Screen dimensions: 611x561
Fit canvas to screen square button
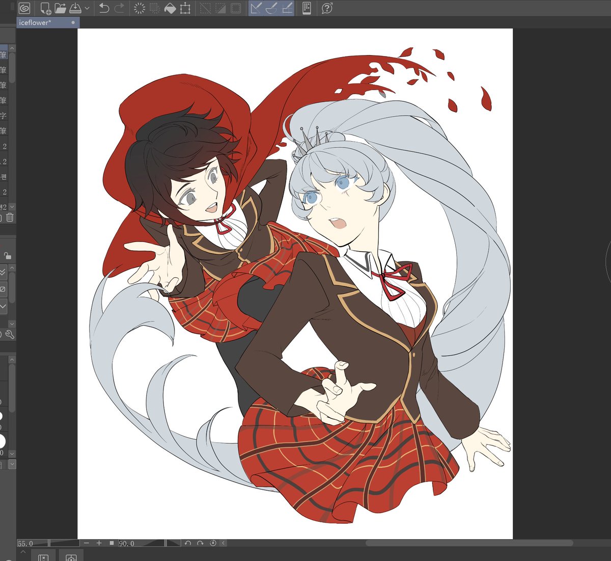pos(112,543)
